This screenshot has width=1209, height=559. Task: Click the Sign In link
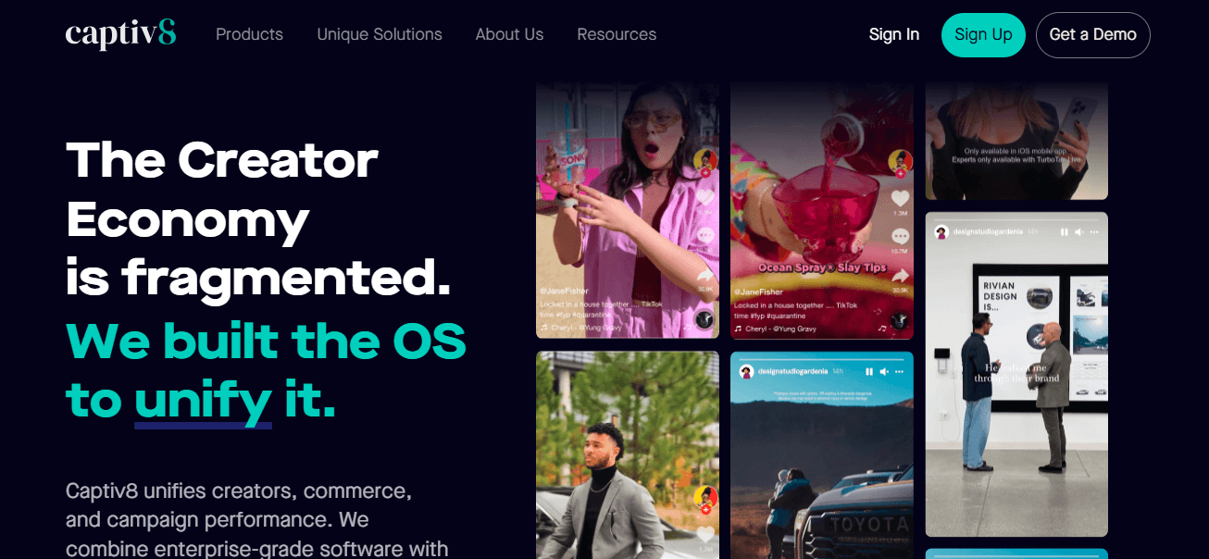point(894,34)
